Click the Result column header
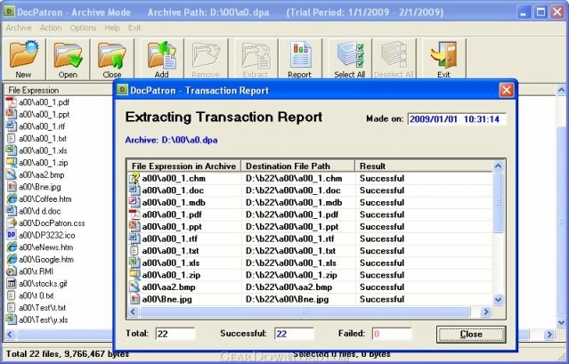 (424, 166)
